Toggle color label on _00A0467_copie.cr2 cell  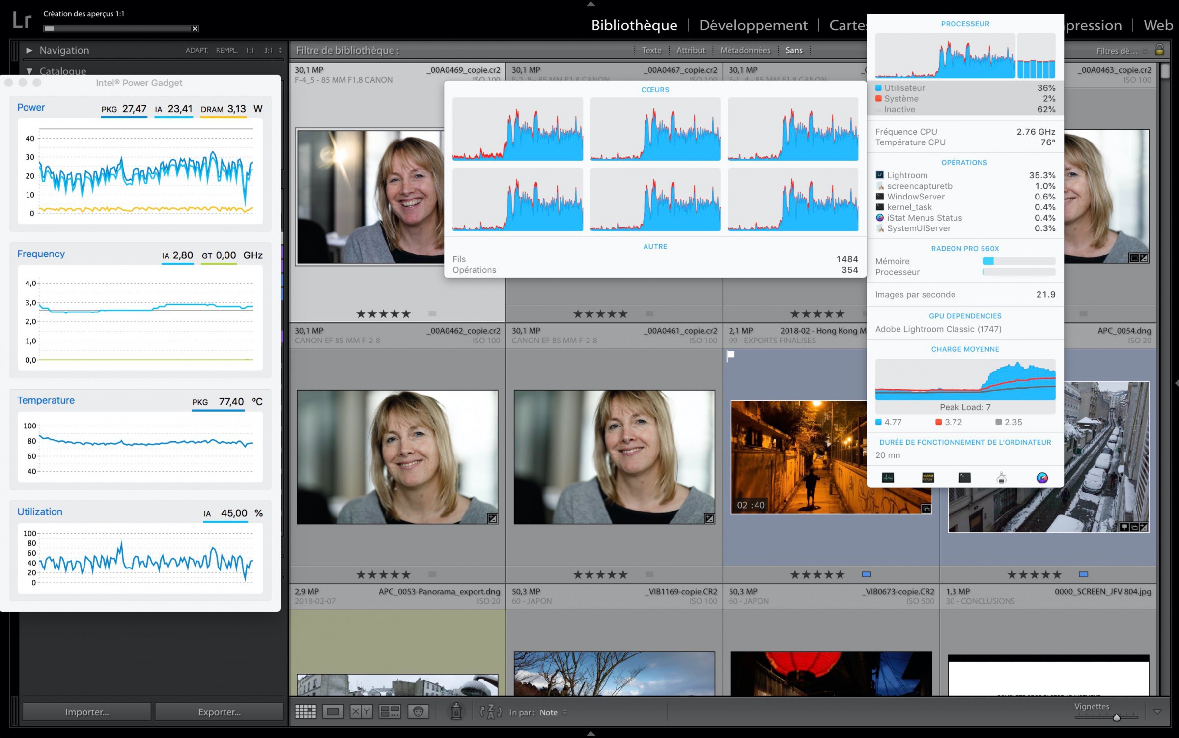coord(649,313)
